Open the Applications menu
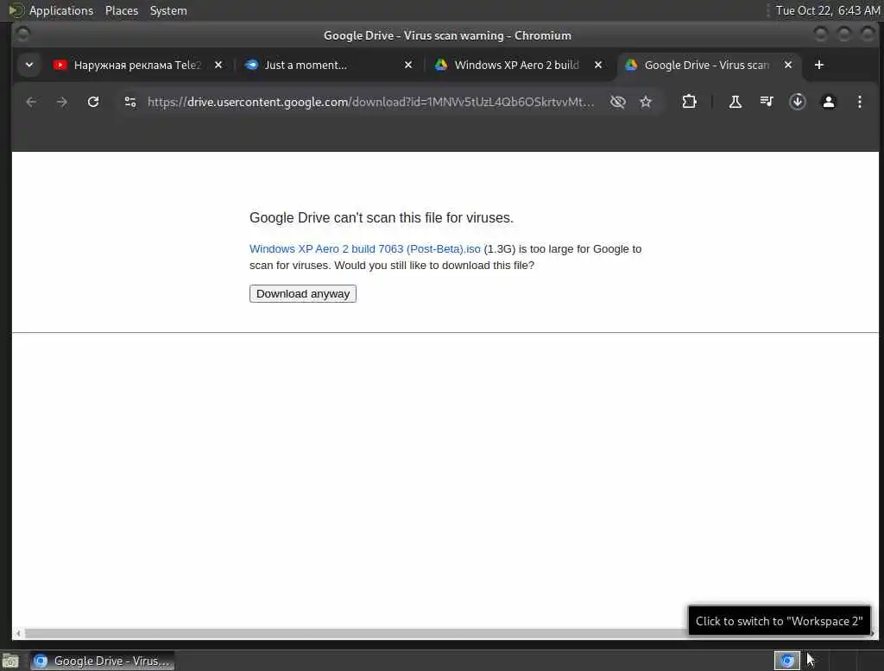 [x=61, y=10]
